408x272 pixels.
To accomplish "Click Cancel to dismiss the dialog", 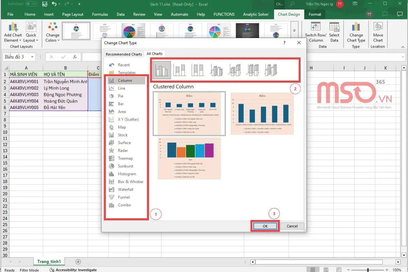I will point(292,226).
